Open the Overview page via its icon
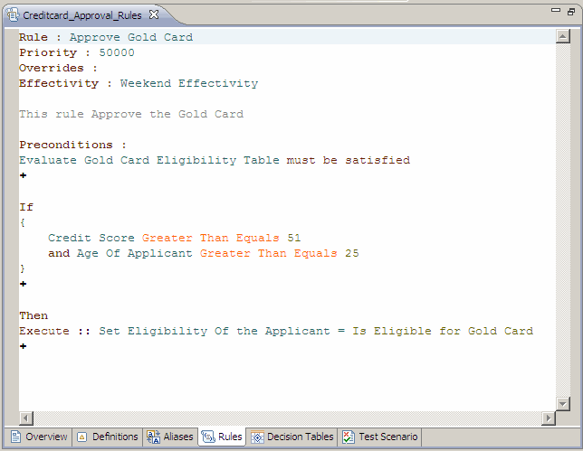Viewport: 583px width, 451px height. click(15, 437)
